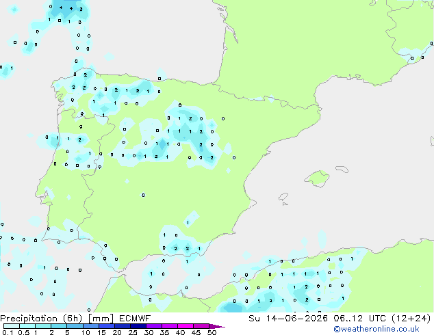Viewport: 434px width, 335px height.
Task: Click the '35' legend scale label
Action: 164,332
